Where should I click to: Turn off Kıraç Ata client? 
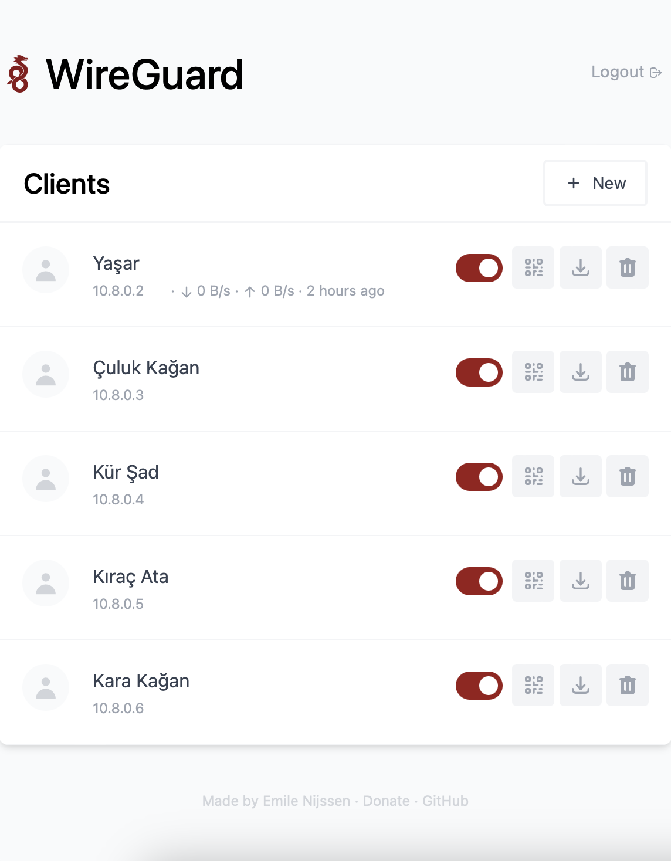tap(479, 581)
